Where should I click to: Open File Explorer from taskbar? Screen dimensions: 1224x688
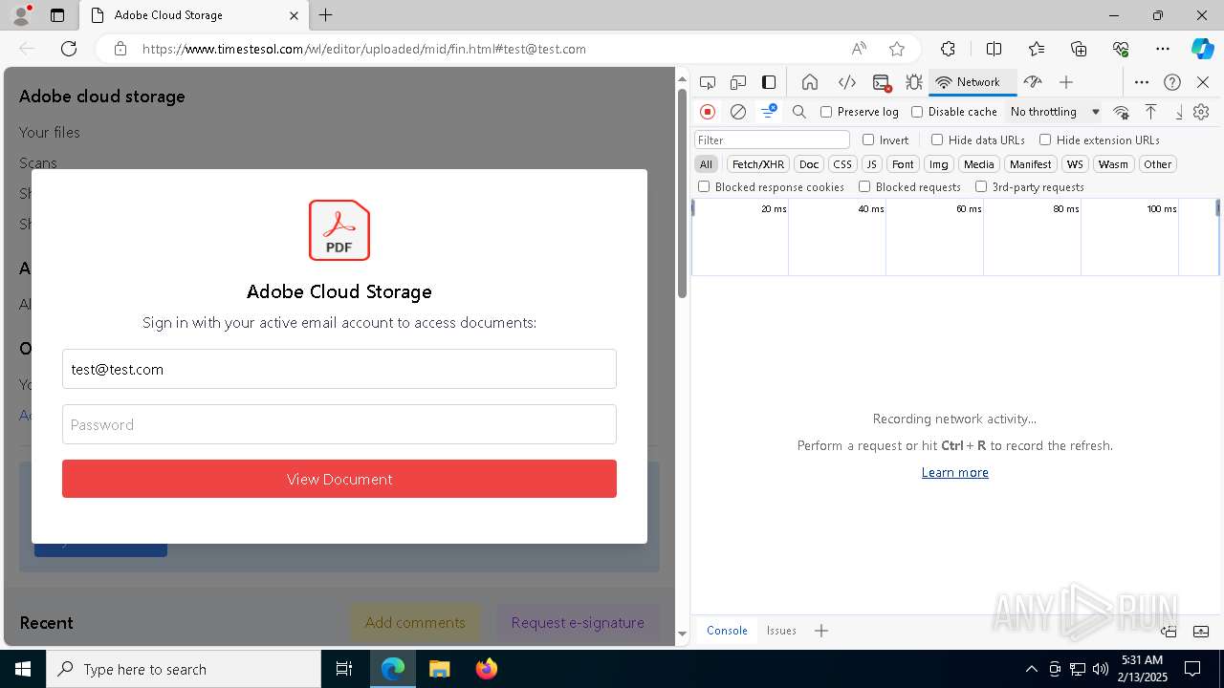(439, 669)
